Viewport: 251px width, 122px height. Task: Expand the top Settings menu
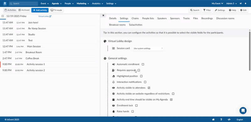(x=111, y=3)
